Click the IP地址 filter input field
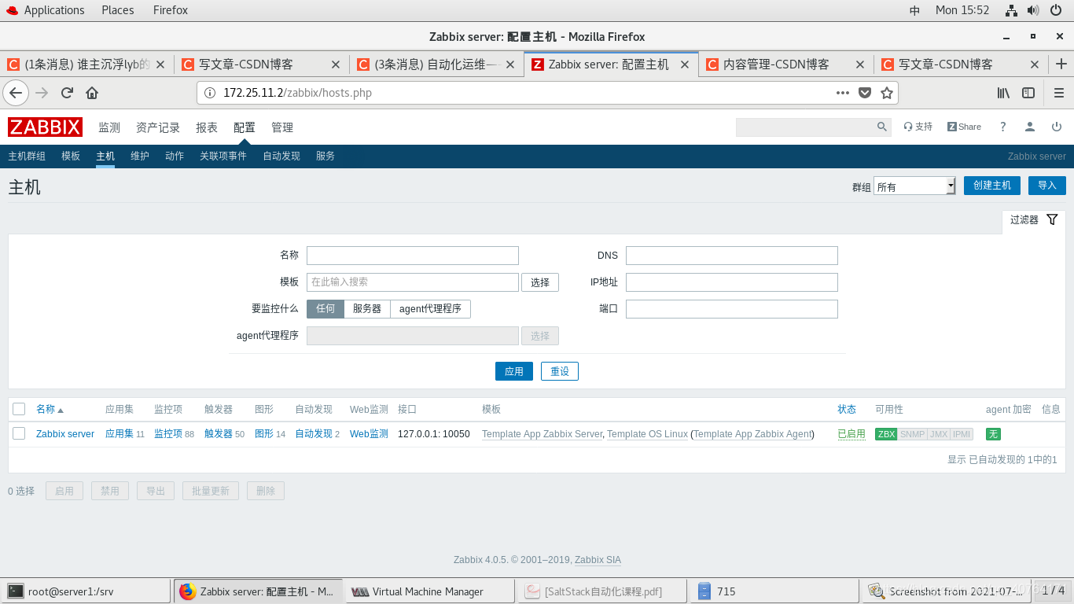This screenshot has height=604, width=1074. click(x=732, y=282)
